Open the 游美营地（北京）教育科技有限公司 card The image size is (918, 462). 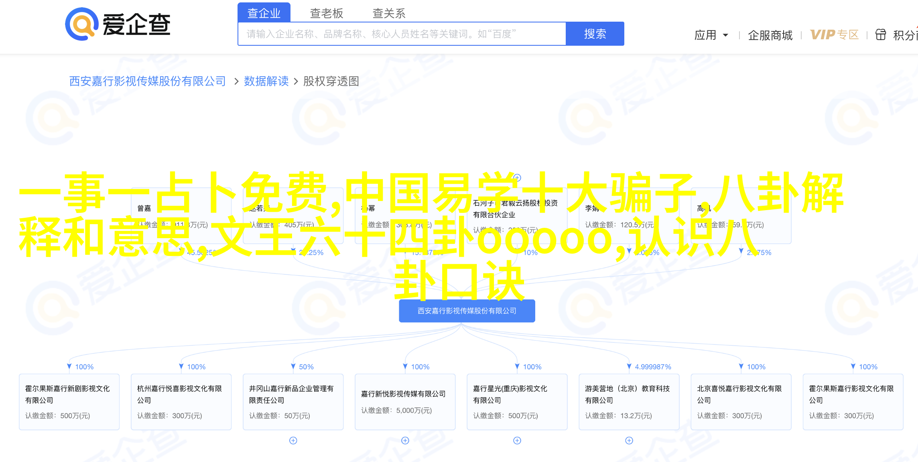tap(629, 402)
